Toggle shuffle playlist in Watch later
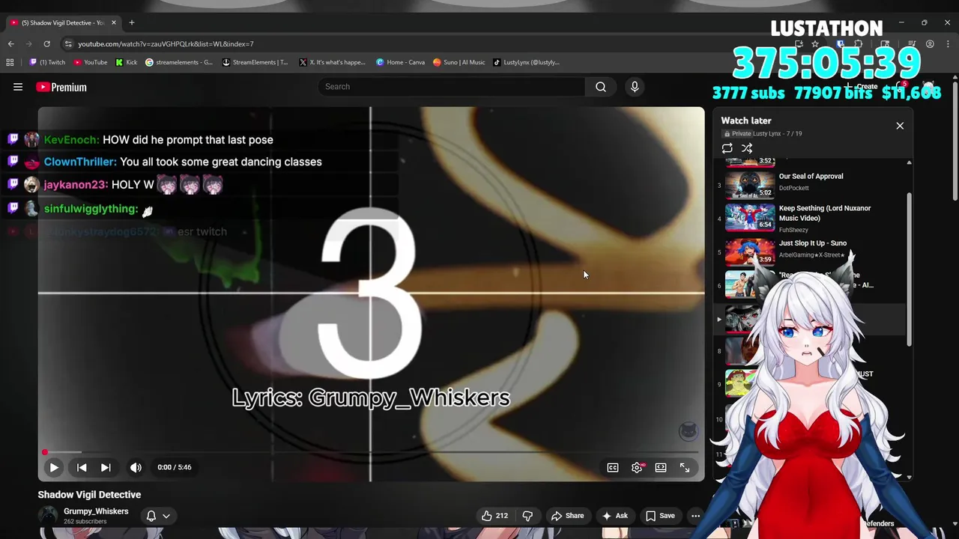The height and width of the screenshot is (539, 959). click(747, 148)
